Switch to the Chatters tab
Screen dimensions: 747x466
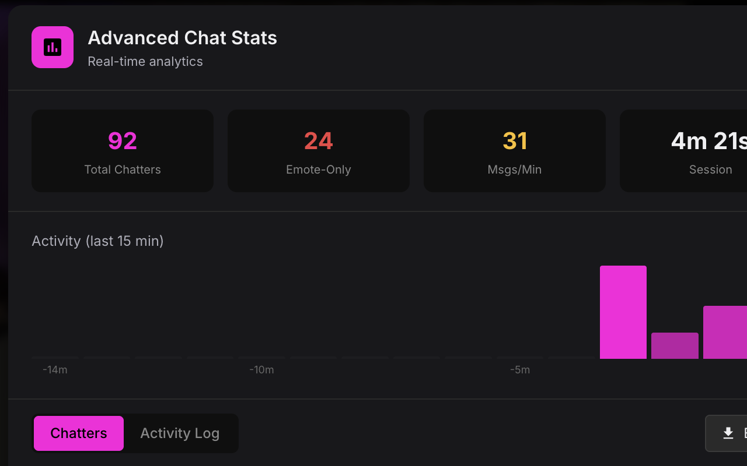79,433
